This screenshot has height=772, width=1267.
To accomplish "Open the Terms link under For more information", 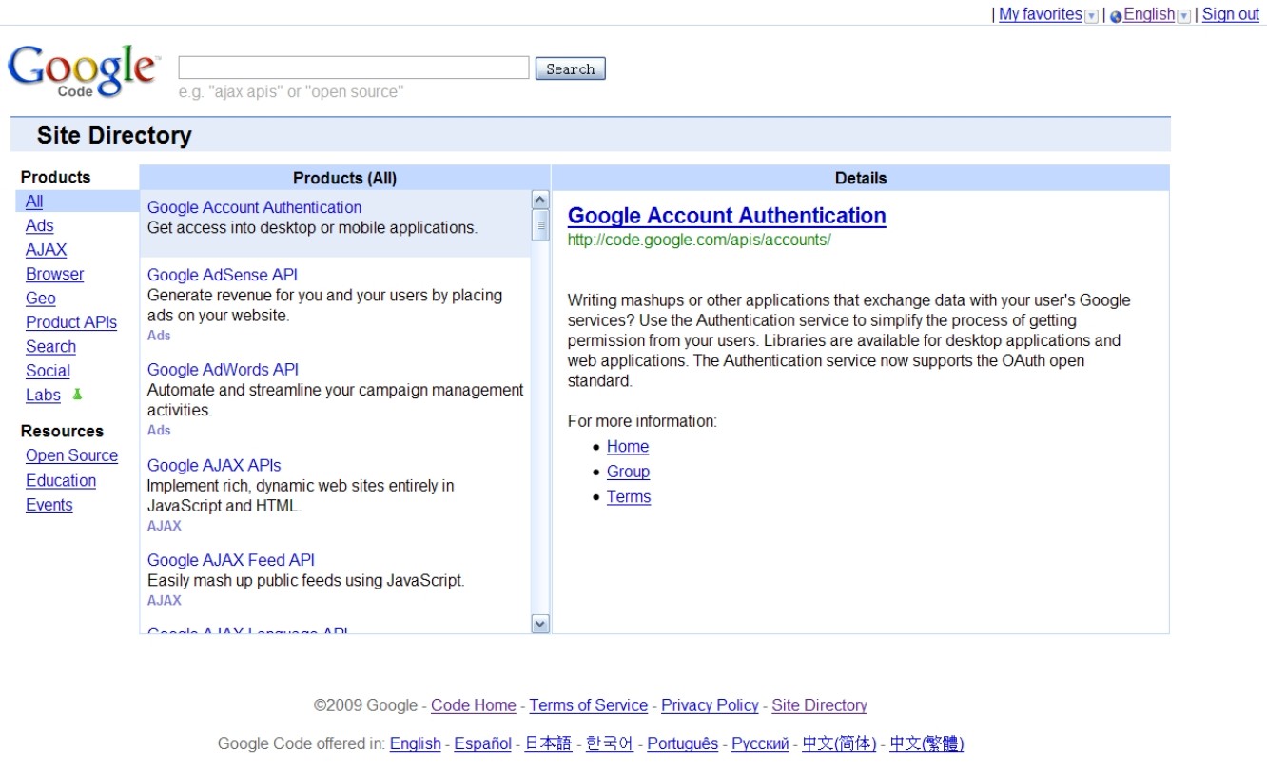I will [x=629, y=497].
